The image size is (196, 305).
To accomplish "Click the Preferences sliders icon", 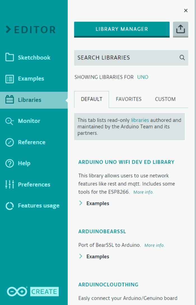I will pos(10,184).
